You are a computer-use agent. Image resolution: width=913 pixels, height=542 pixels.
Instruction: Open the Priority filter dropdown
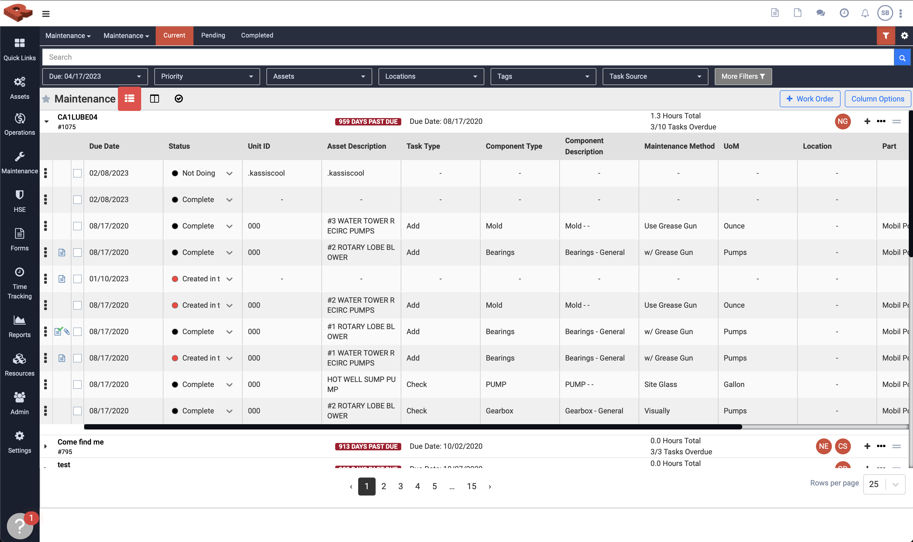(207, 76)
